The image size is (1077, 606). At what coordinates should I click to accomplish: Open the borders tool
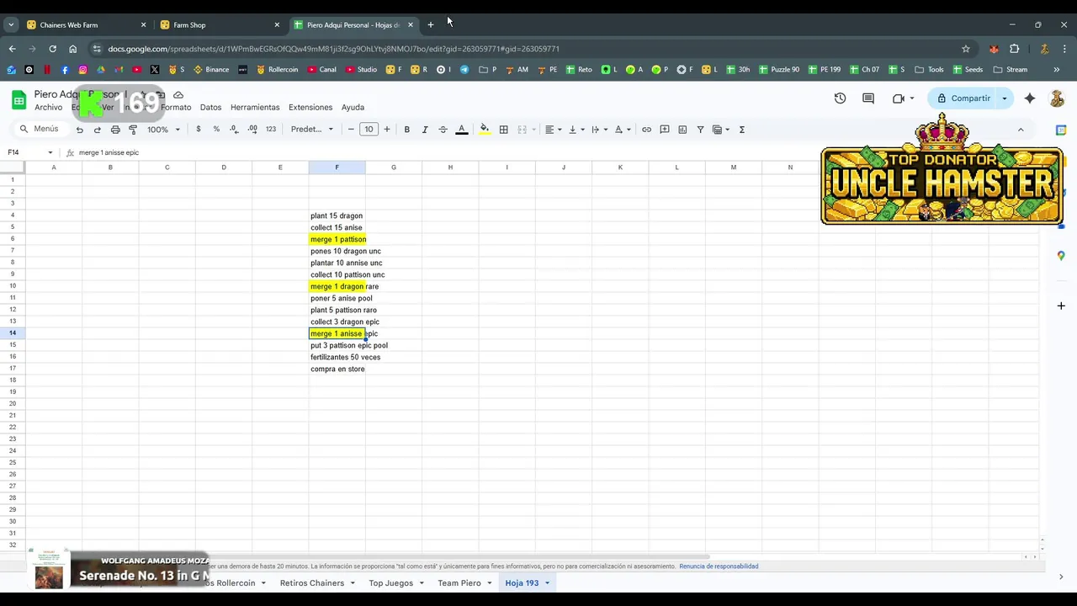[503, 130]
